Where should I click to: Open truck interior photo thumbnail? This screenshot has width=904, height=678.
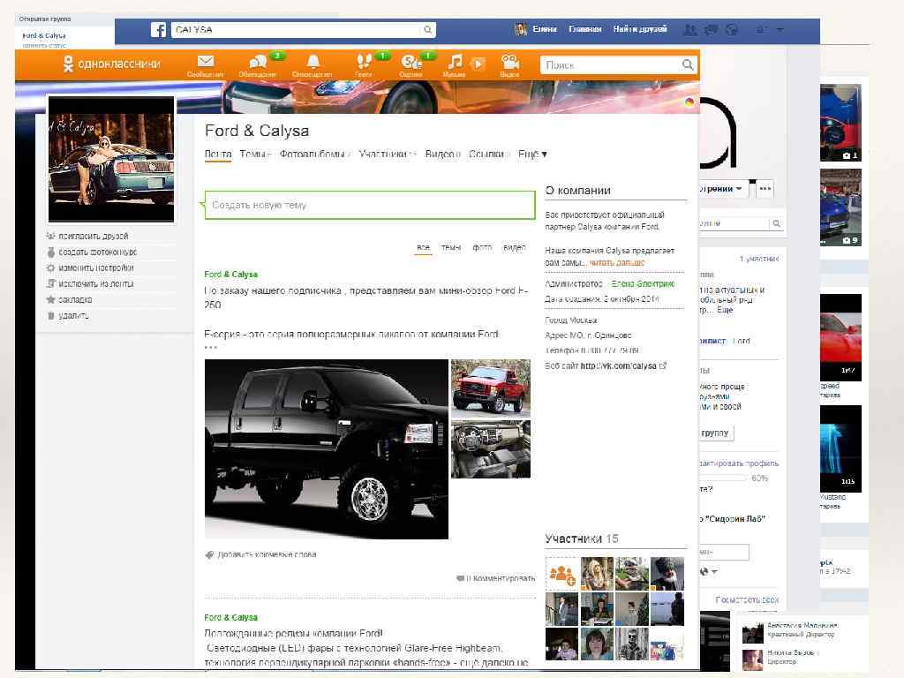click(x=491, y=449)
